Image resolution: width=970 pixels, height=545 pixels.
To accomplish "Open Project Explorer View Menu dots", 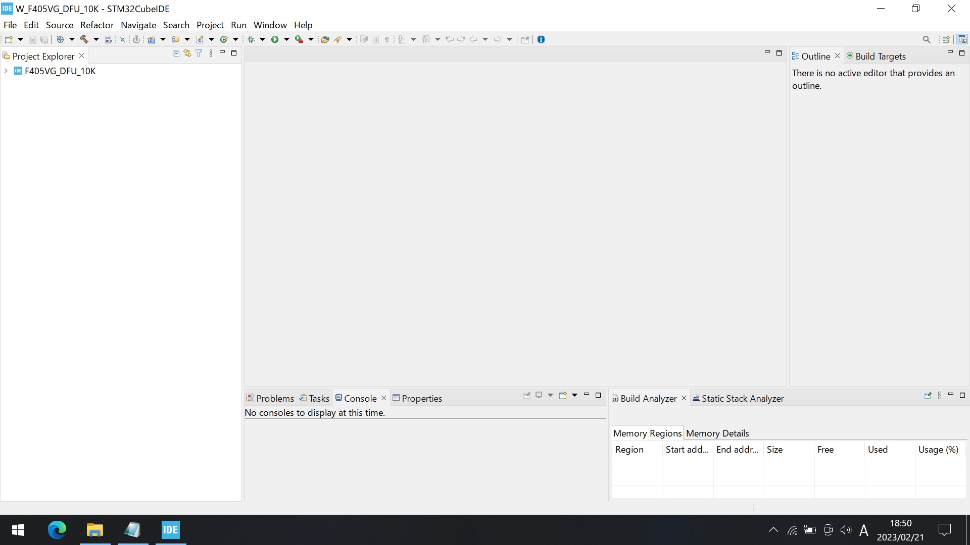I will (x=211, y=53).
